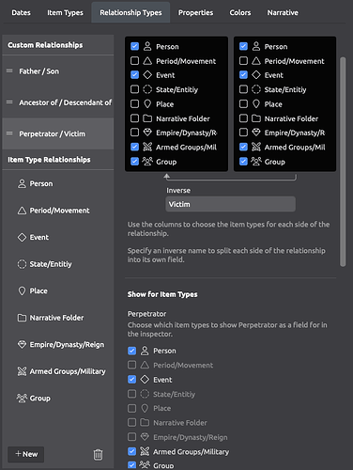Click Group people icon in sidebar

(x=22, y=399)
